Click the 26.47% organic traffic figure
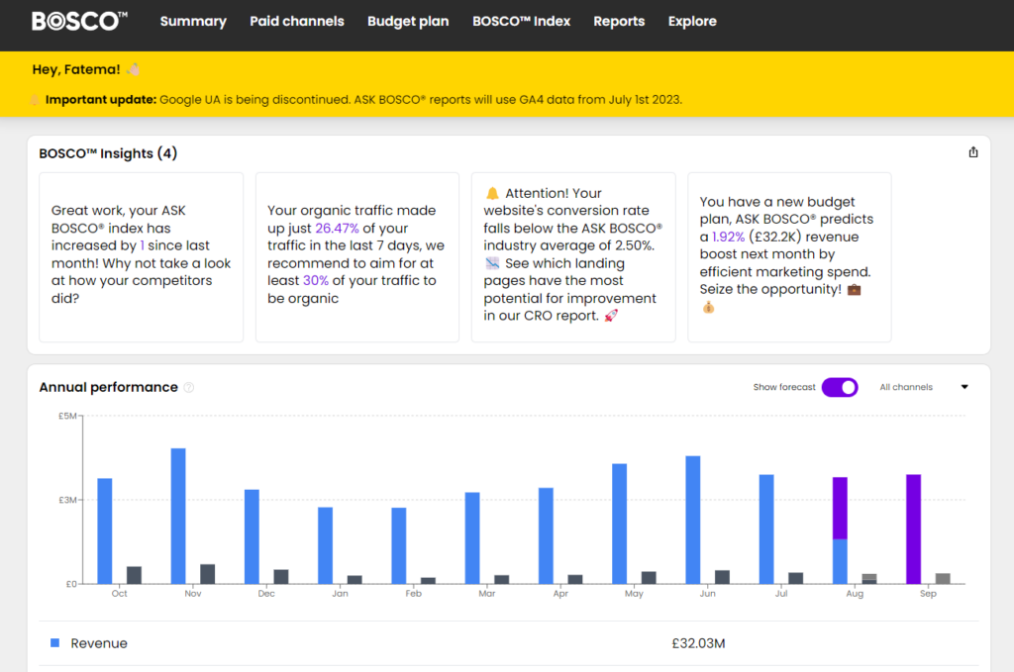Image resolution: width=1014 pixels, height=672 pixels. point(336,228)
